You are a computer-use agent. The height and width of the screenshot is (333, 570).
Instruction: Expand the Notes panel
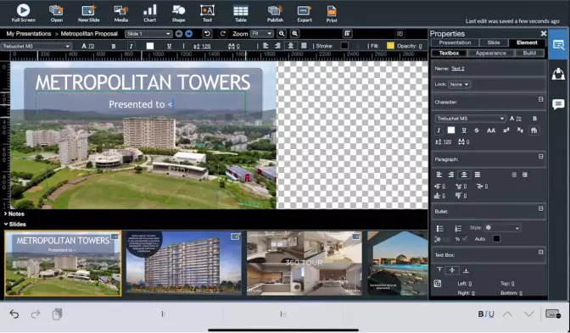[14, 214]
